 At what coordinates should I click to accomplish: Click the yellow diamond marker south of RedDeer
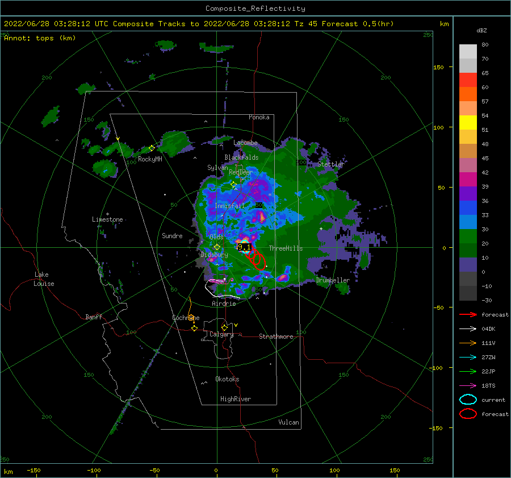click(234, 185)
